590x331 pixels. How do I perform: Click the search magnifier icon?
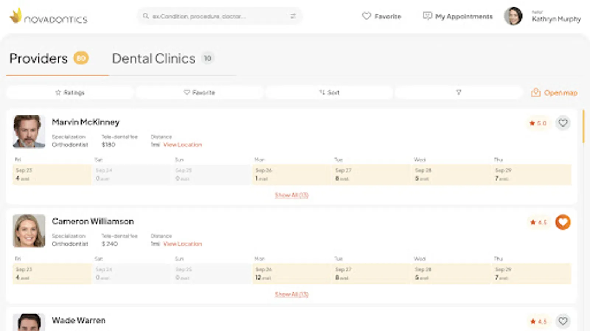click(x=146, y=16)
